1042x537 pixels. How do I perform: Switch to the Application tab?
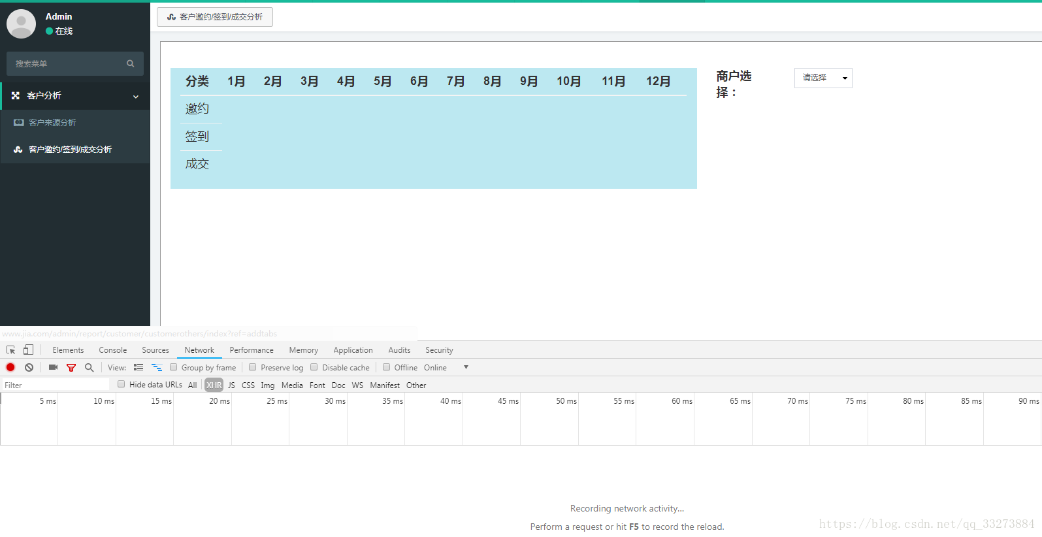click(353, 350)
